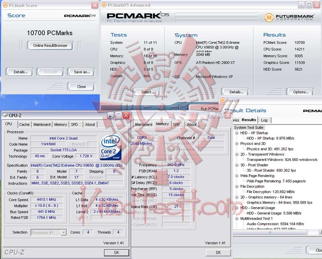Click Package field Socket 775 LGA

(x=64, y=150)
